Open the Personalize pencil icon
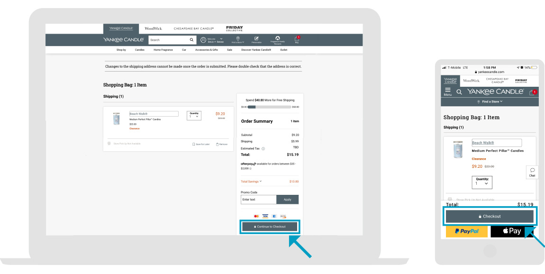Viewport: 545px width, 274px height. coord(256,38)
